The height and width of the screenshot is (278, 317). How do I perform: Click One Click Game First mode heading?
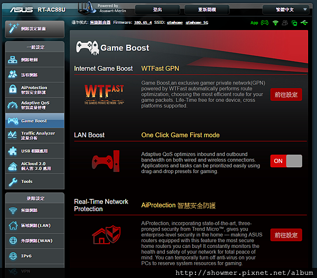[180, 135]
